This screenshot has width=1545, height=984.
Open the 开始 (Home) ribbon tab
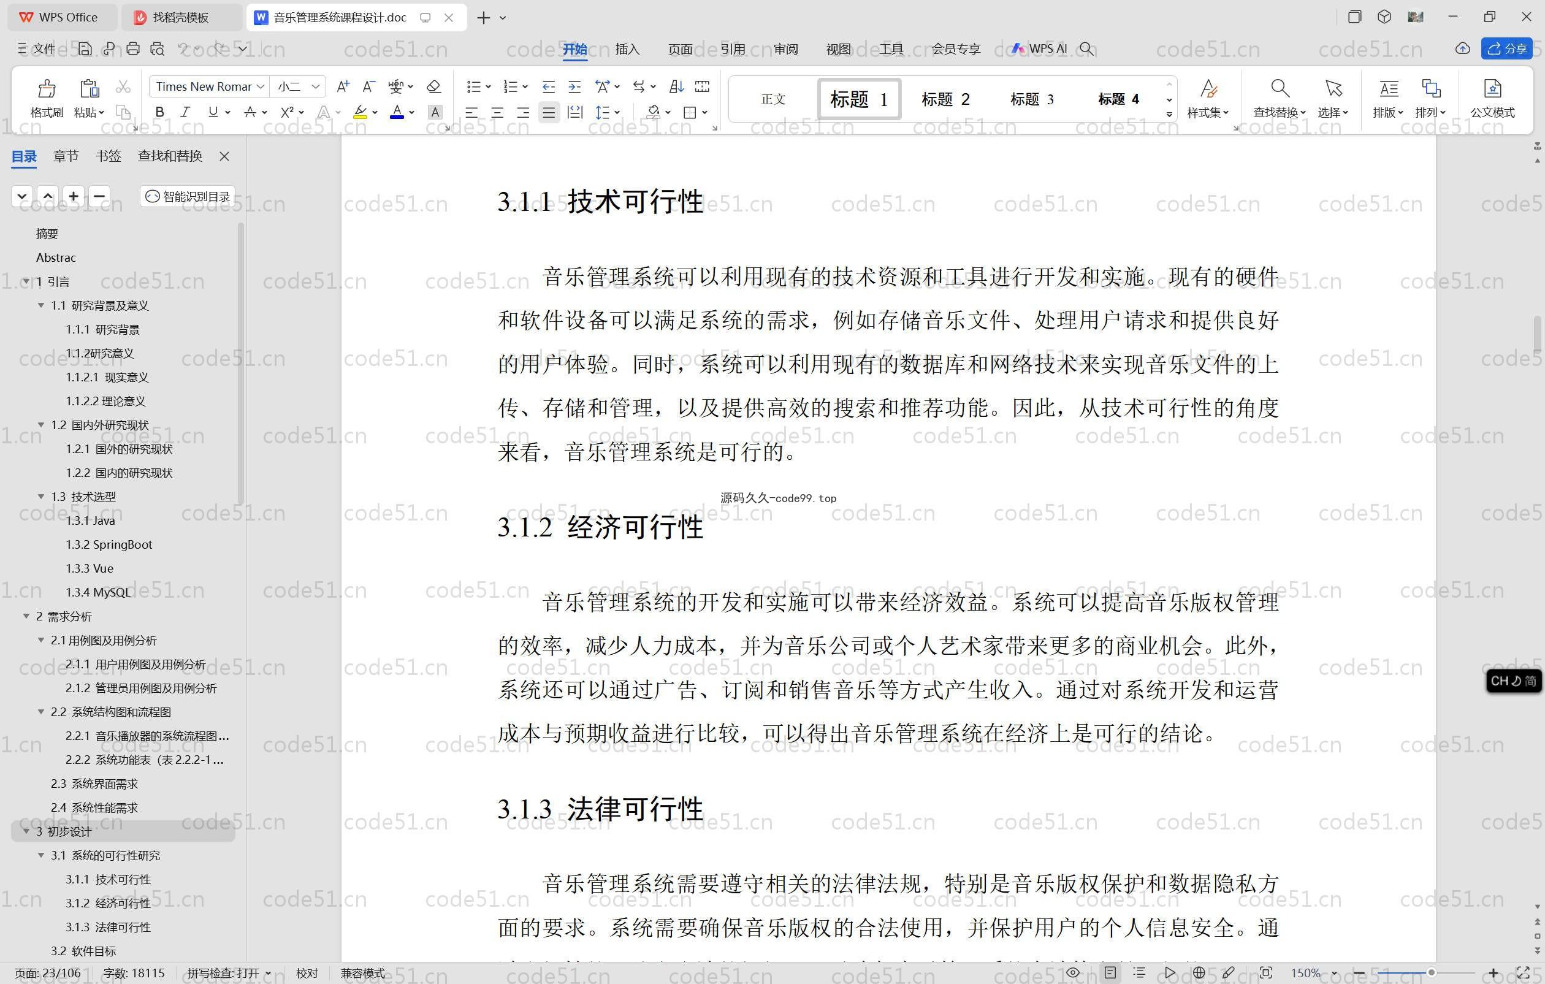point(575,49)
